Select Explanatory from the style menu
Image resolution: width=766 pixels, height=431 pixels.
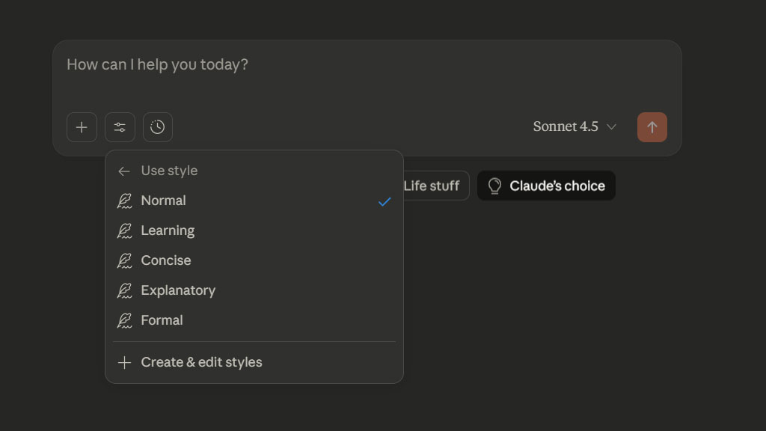[x=178, y=290]
